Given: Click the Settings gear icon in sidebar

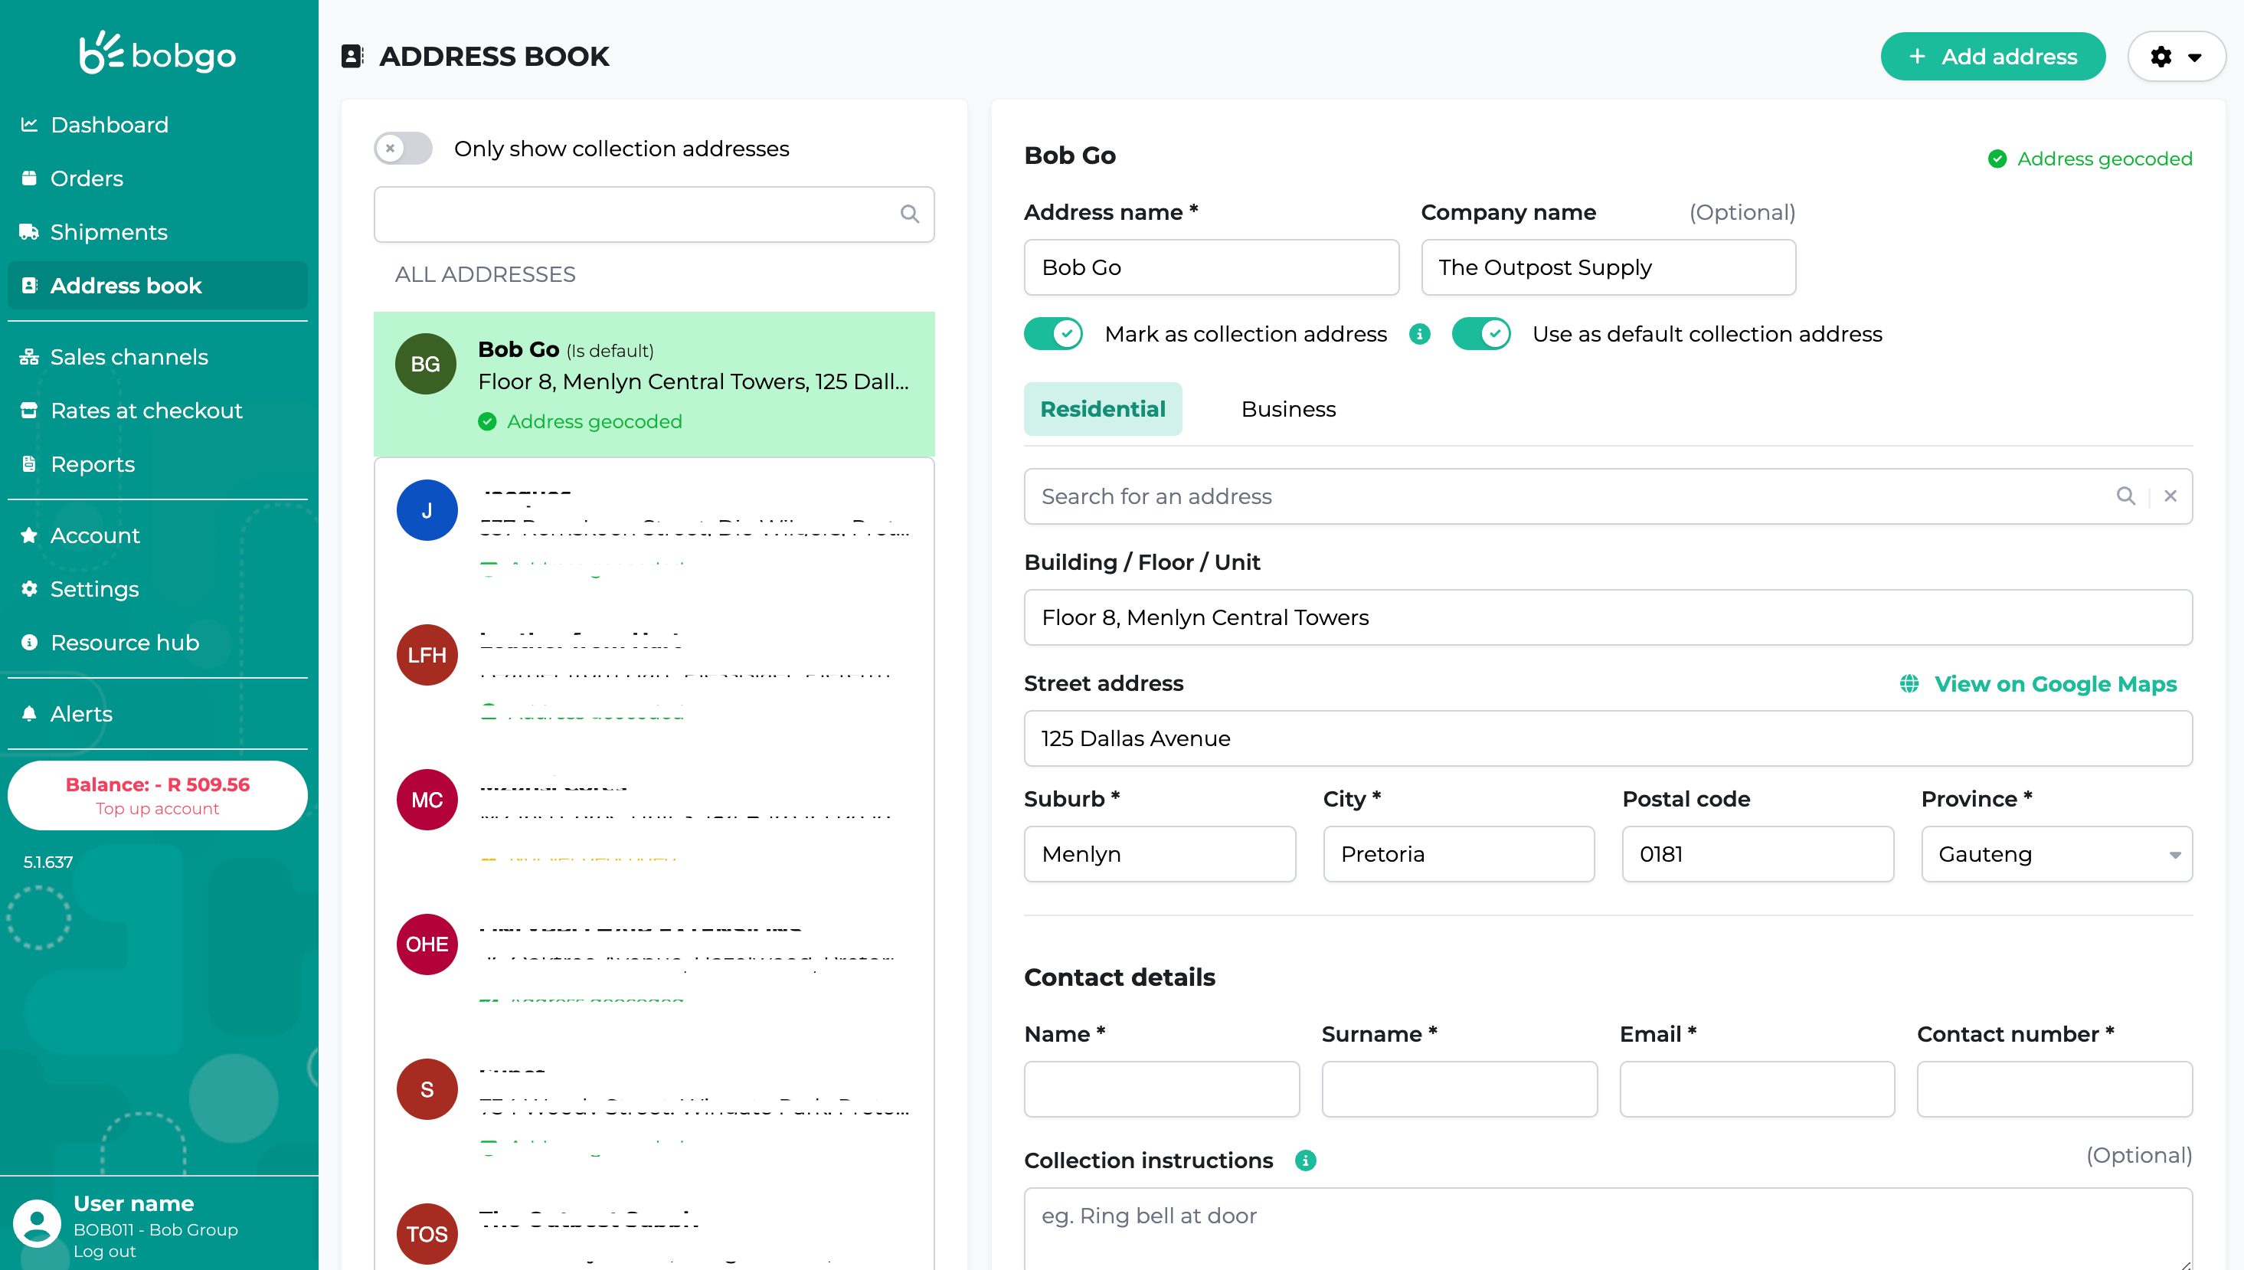Looking at the screenshot, I should [30, 589].
